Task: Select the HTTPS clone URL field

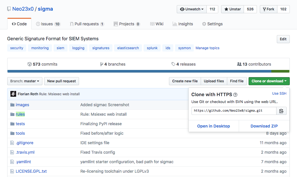Action: click(x=234, y=111)
